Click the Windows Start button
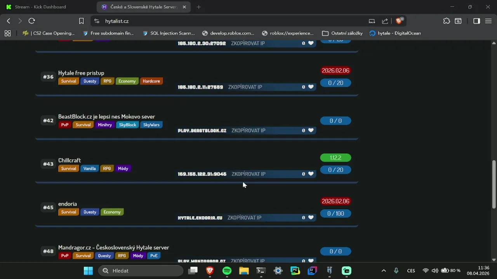The width and height of the screenshot is (497, 279). pos(89,270)
